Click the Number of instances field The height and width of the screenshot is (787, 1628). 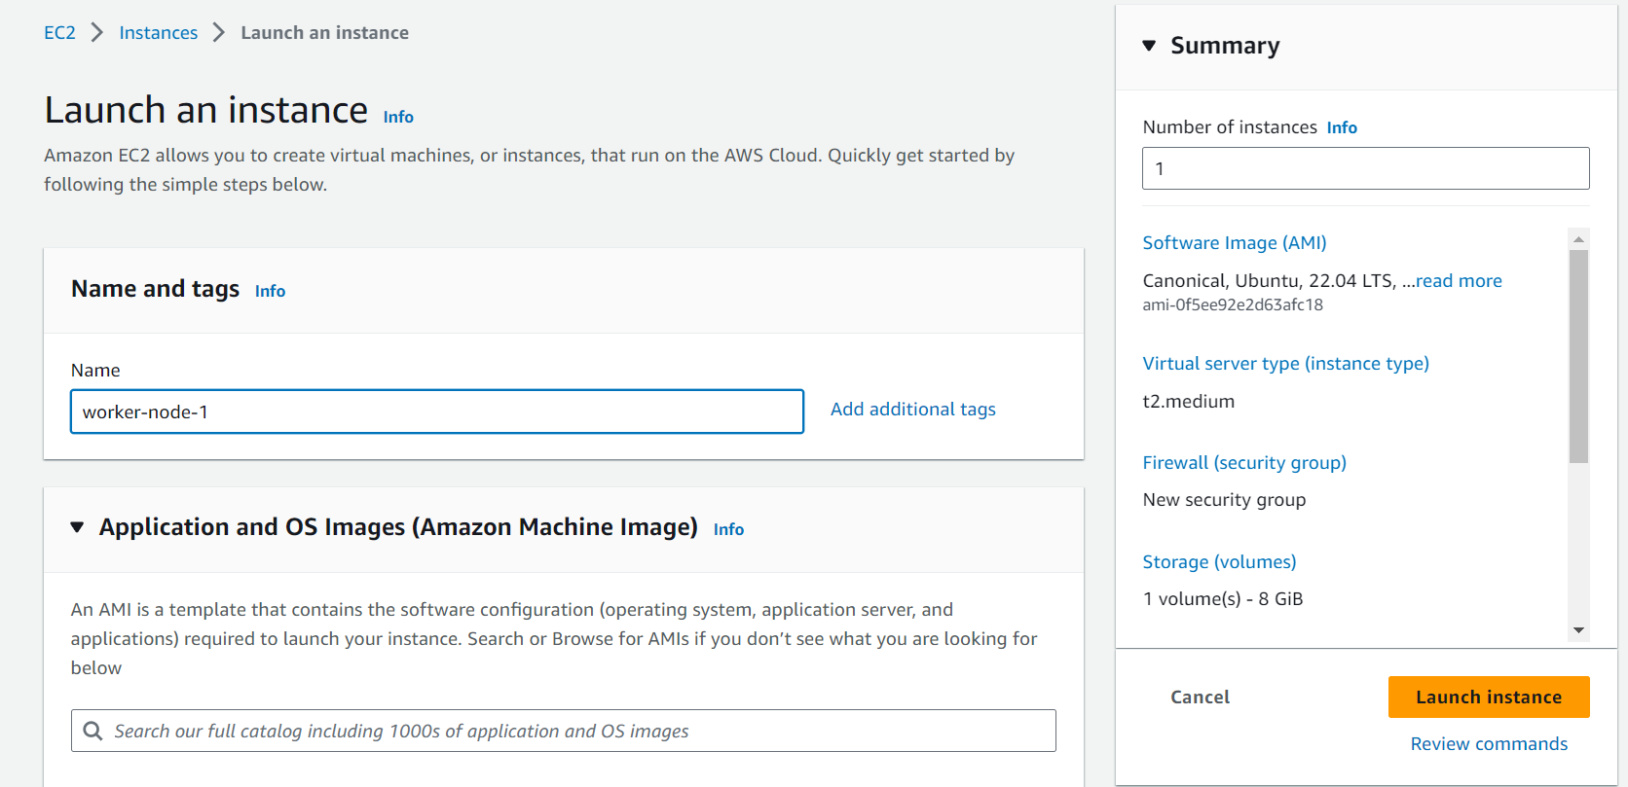coord(1365,168)
